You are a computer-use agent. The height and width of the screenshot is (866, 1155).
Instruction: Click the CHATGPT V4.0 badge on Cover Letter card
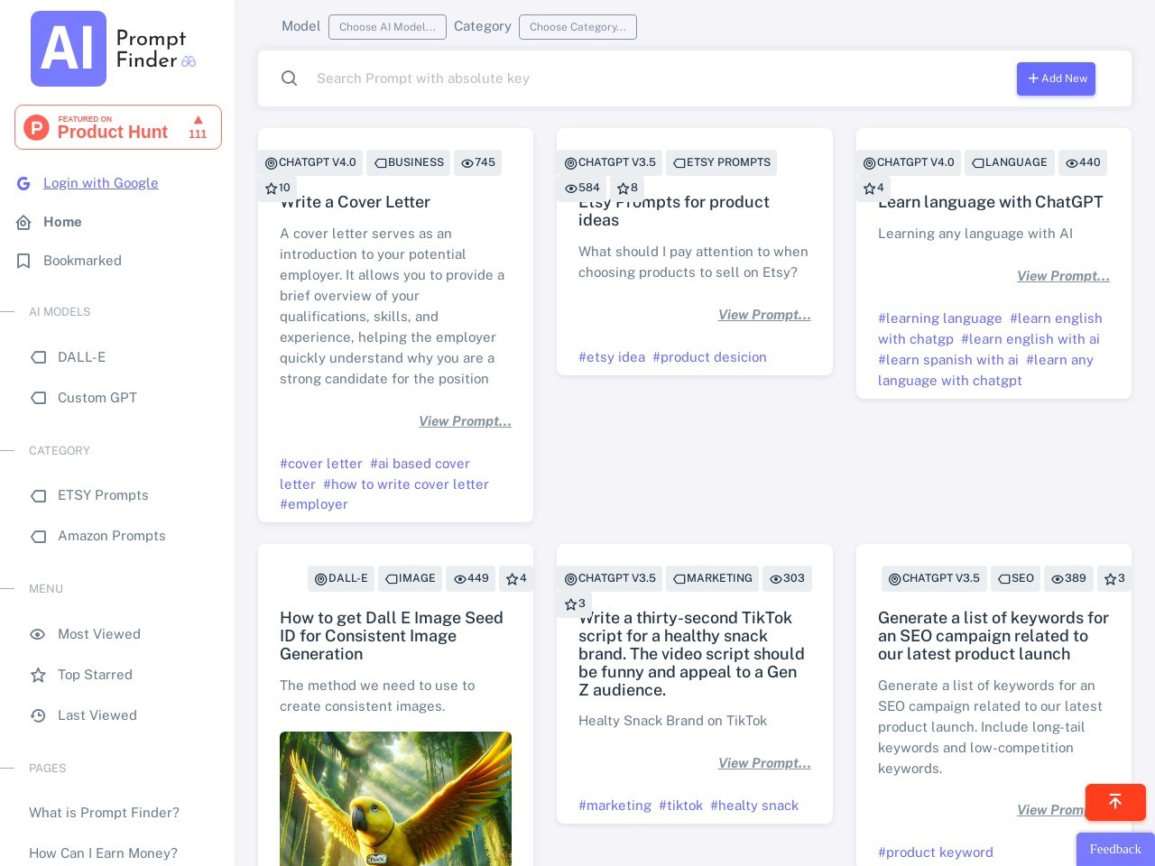point(310,163)
